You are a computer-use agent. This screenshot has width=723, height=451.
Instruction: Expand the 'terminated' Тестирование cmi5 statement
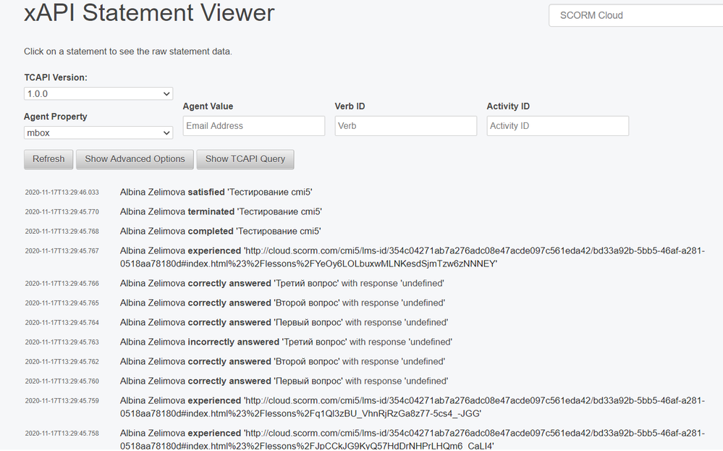[221, 212]
